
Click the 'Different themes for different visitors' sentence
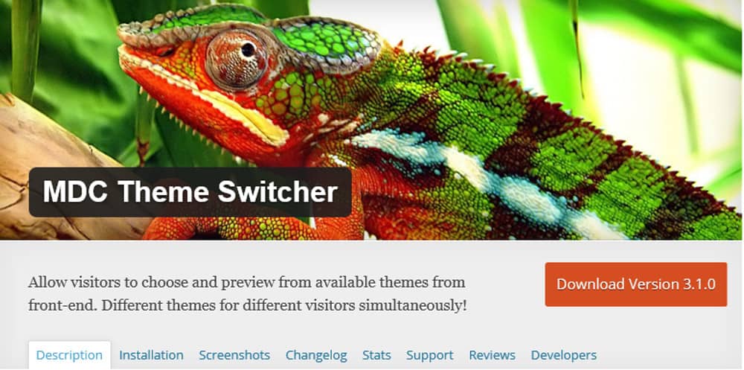point(283,305)
